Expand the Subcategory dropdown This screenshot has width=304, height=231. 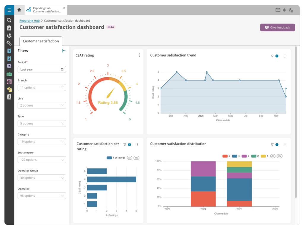pyautogui.click(x=42, y=160)
